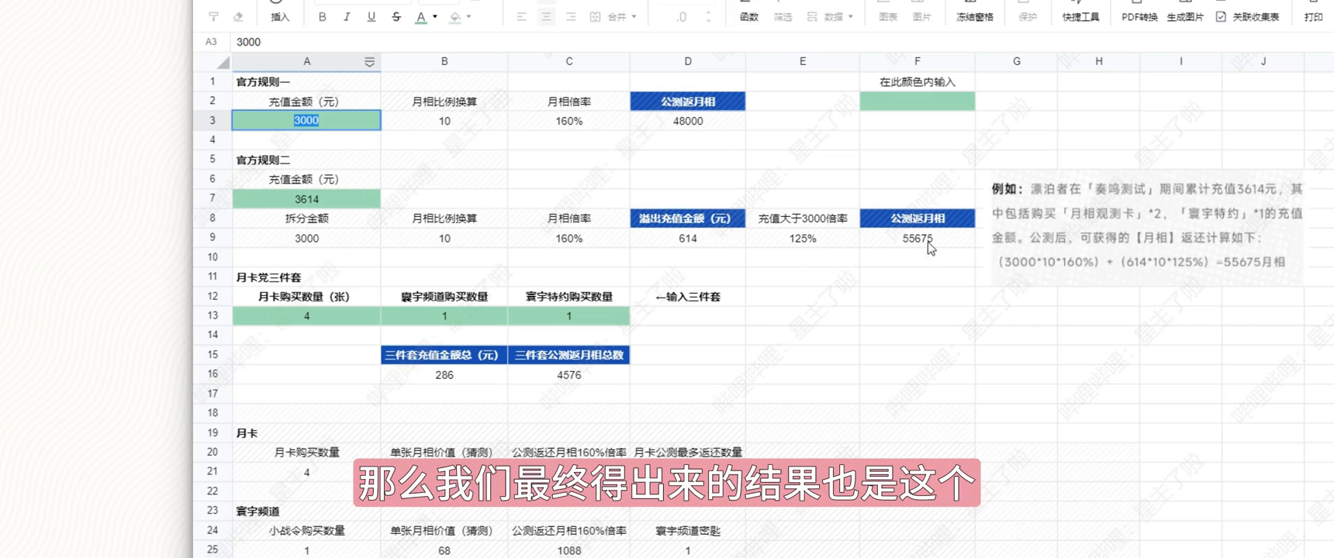Click the clear format eraser icon
This screenshot has height=558, width=1334.
tap(238, 16)
